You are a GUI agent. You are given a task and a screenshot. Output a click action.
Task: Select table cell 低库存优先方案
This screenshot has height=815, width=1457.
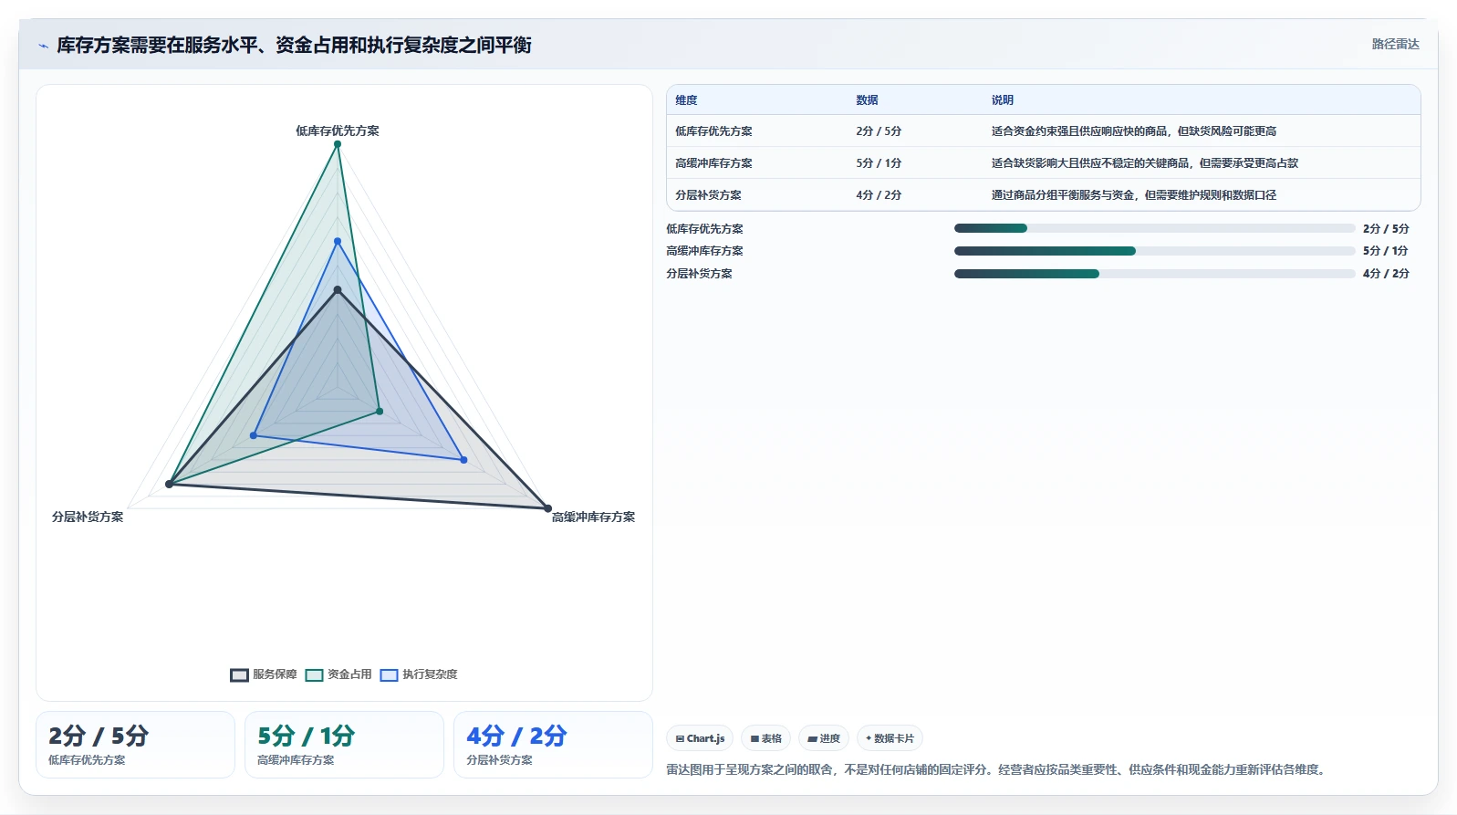tap(713, 131)
